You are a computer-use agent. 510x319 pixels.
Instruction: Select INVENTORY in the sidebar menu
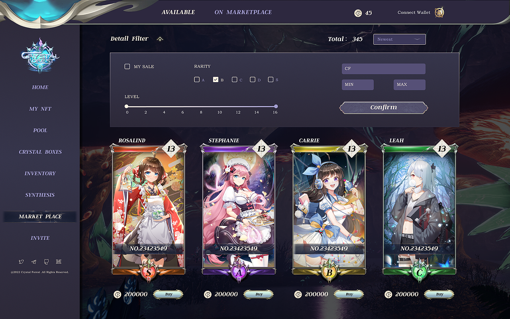click(x=40, y=173)
